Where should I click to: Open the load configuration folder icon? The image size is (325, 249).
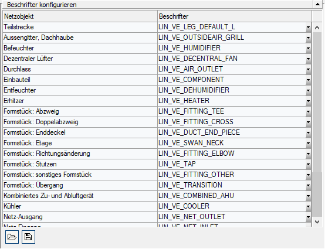click(x=12, y=237)
